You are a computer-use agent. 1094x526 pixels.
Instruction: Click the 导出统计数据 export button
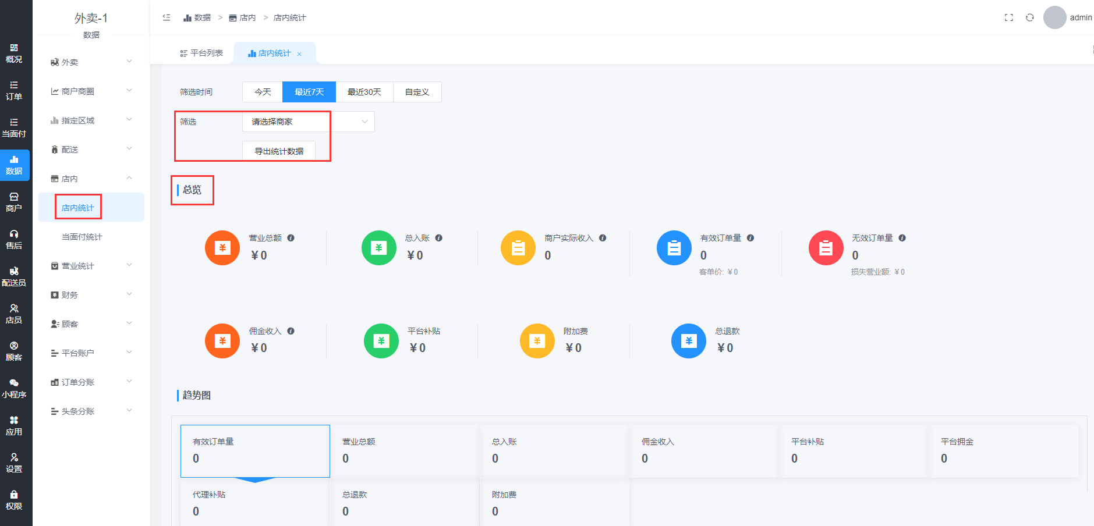(279, 151)
